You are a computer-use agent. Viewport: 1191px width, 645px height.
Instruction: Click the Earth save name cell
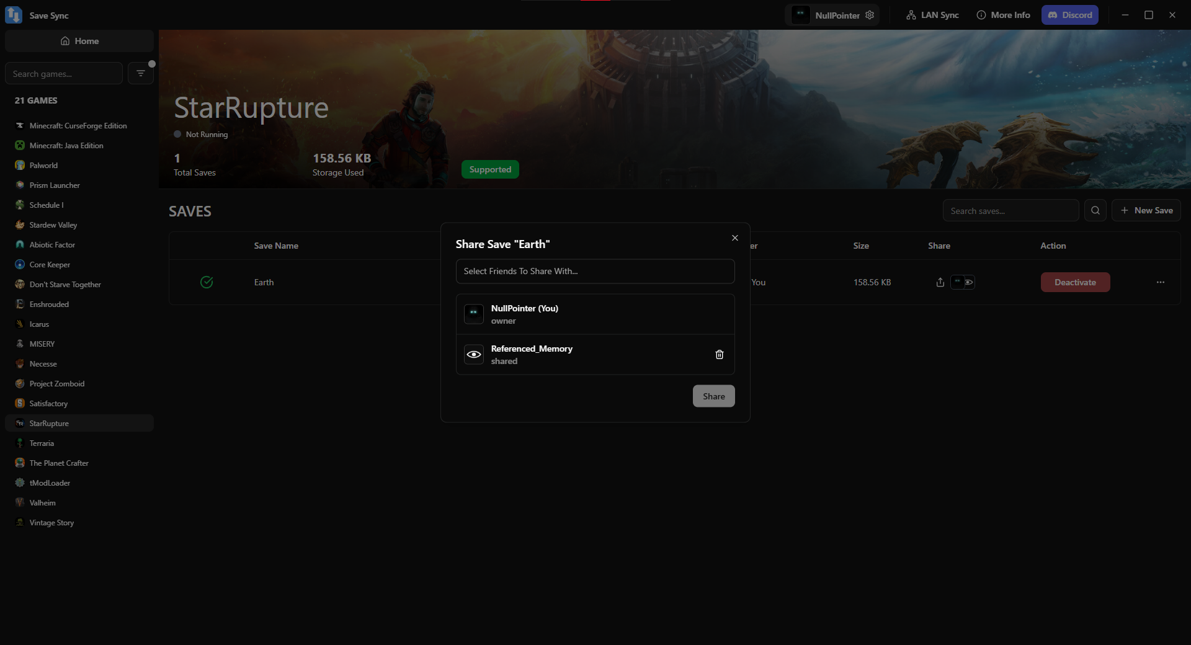pyautogui.click(x=264, y=282)
